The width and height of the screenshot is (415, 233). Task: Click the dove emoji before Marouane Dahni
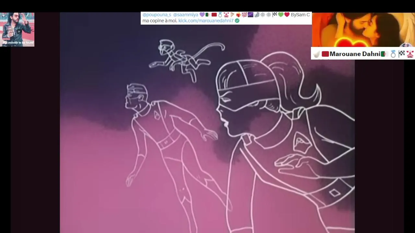[x=317, y=54]
